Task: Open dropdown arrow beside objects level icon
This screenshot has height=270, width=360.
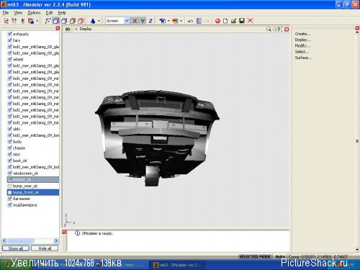Action: coord(37,21)
